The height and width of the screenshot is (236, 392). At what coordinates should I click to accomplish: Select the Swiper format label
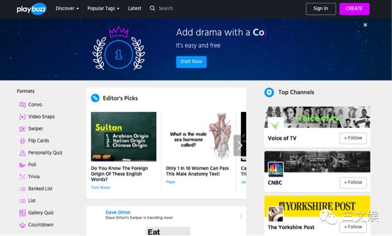click(x=36, y=129)
